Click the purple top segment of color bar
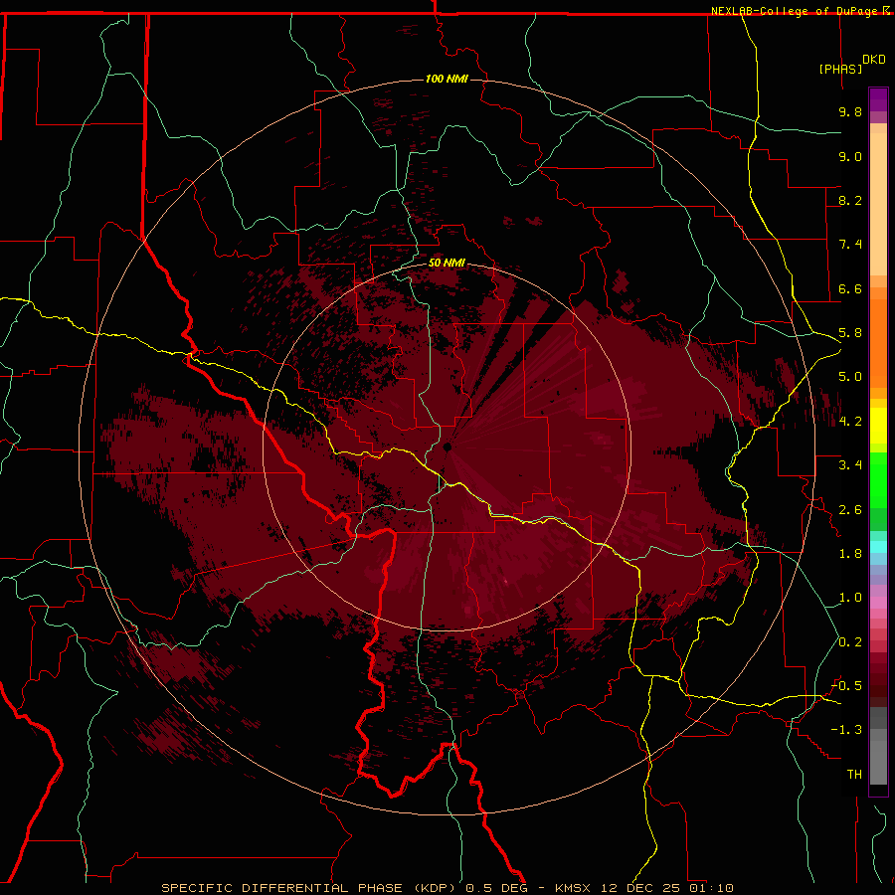 click(x=878, y=99)
